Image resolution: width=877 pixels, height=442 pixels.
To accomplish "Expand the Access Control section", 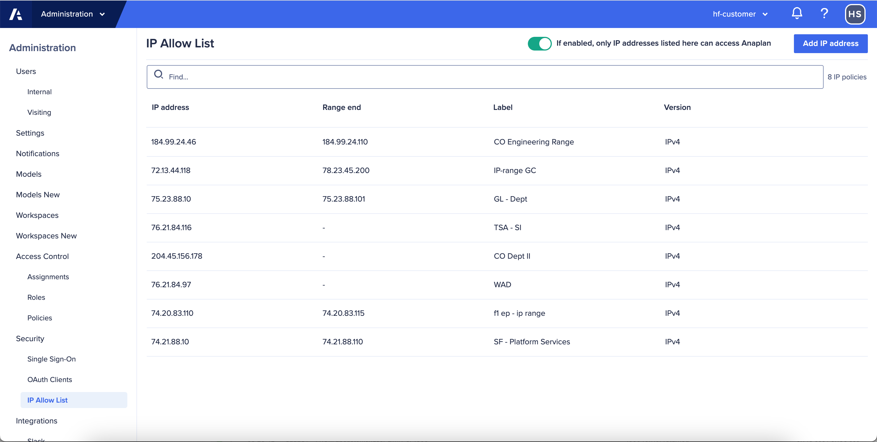I will click(x=42, y=256).
